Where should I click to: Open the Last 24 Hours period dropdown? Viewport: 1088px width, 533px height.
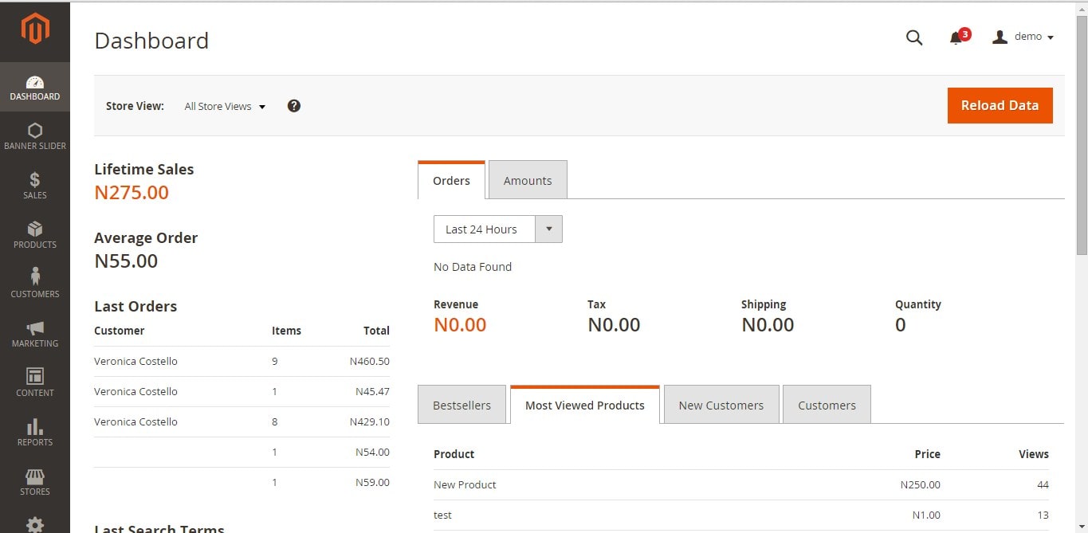tap(498, 229)
